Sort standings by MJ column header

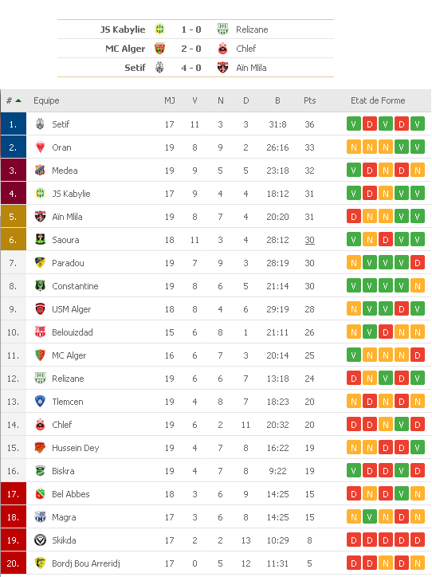point(170,100)
